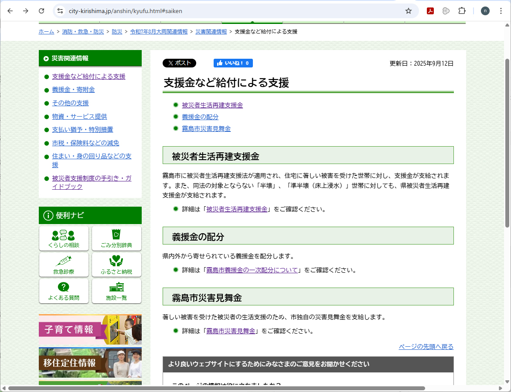Open the Chrome three-dot menu
The width and height of the screenshot is (511, 392).
(x=501, y=11)
